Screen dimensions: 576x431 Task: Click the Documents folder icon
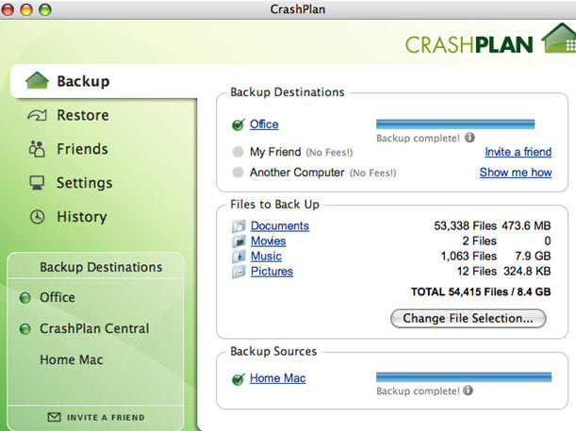pyautogui.click(x=239, y=226)
